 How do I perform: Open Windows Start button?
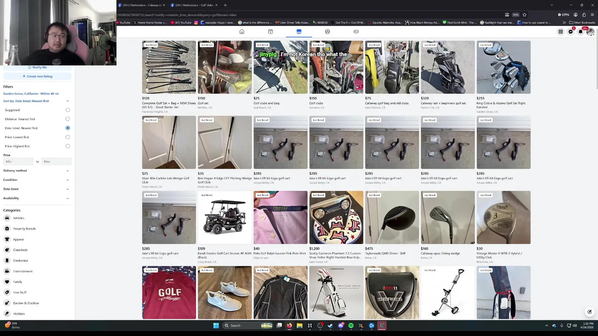coord(216,326)
